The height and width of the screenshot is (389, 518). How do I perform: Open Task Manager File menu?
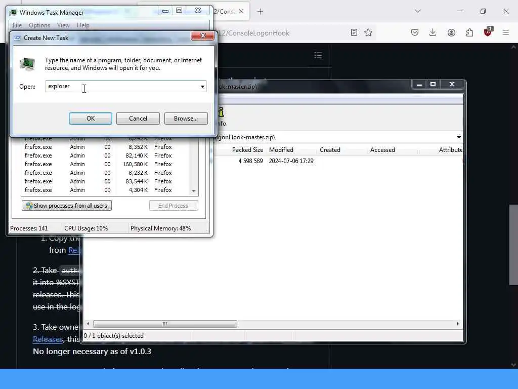pyautogui.click(x=17, y=25)
